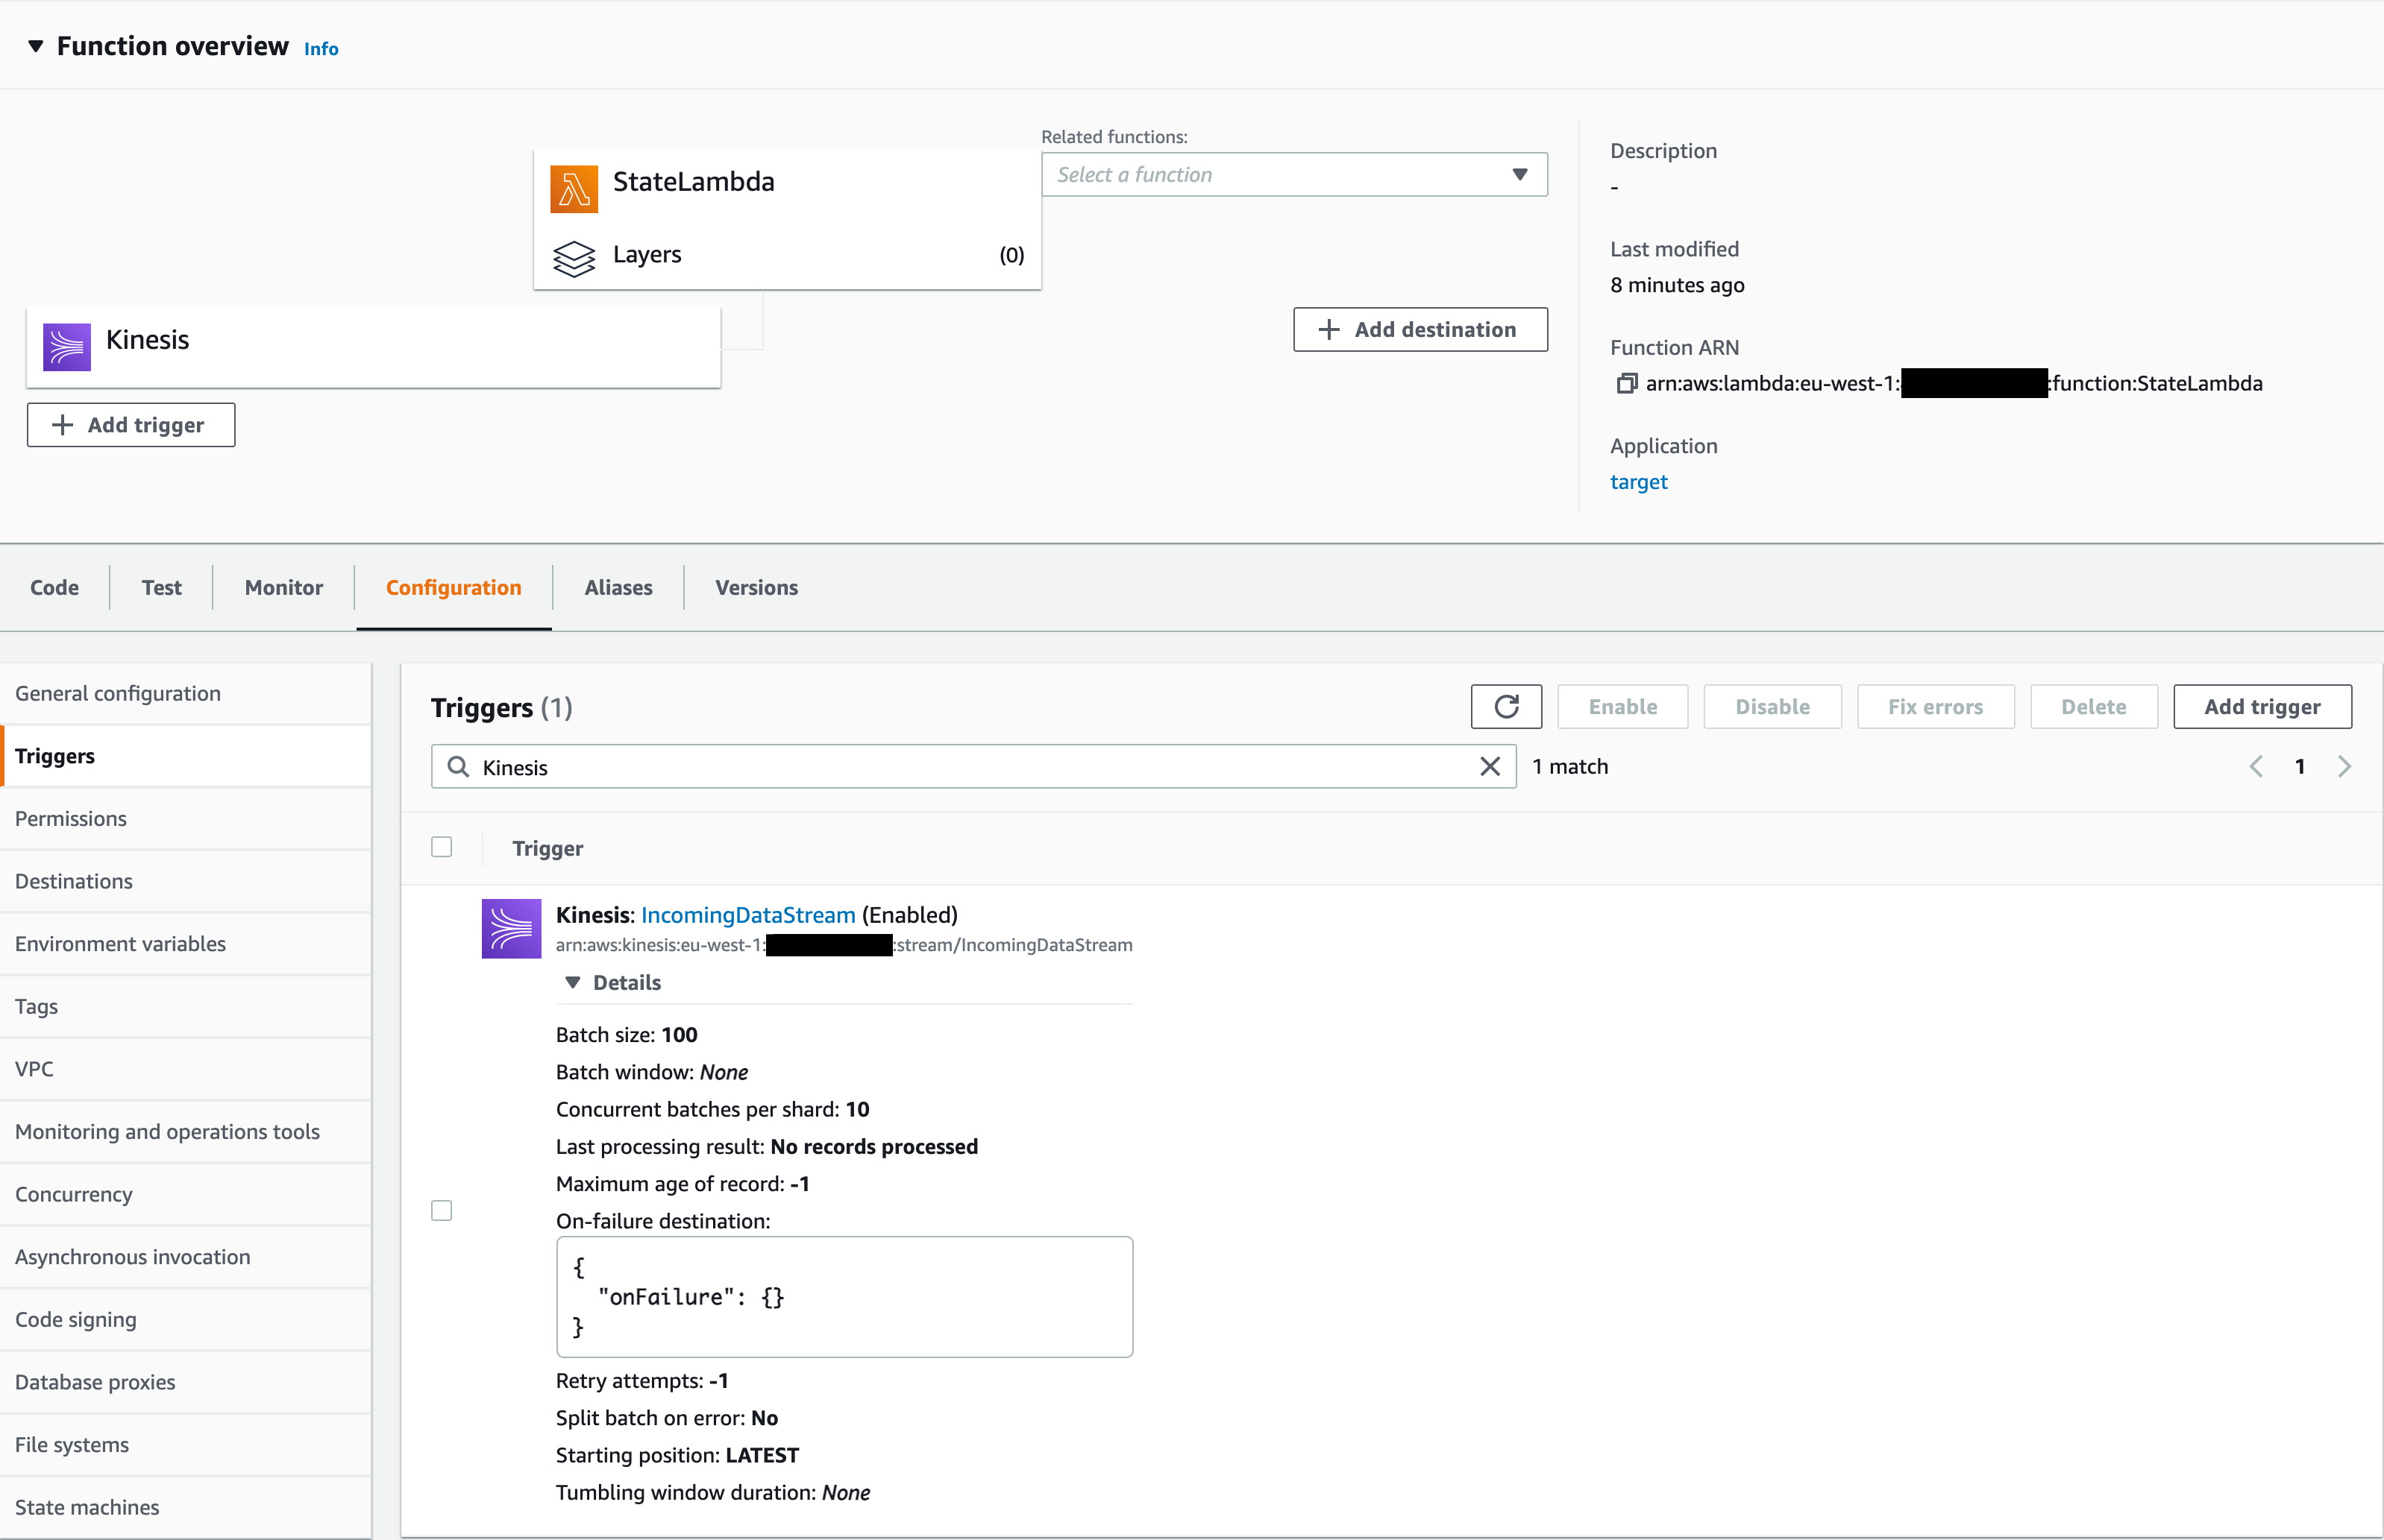Open VPC settings in sidebar
Image resolution: width=2384 pixels, height=1540 pixels.
click(x=185, y=1069)
